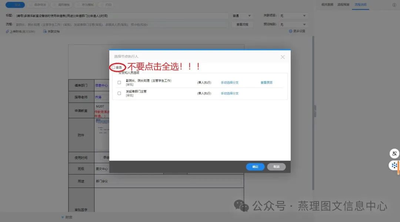Click the 取消 button in dialog

(x=276, y=167)
